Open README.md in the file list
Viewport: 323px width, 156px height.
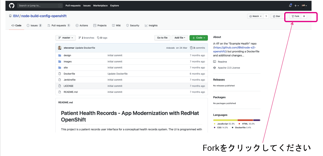coord(71,92)
